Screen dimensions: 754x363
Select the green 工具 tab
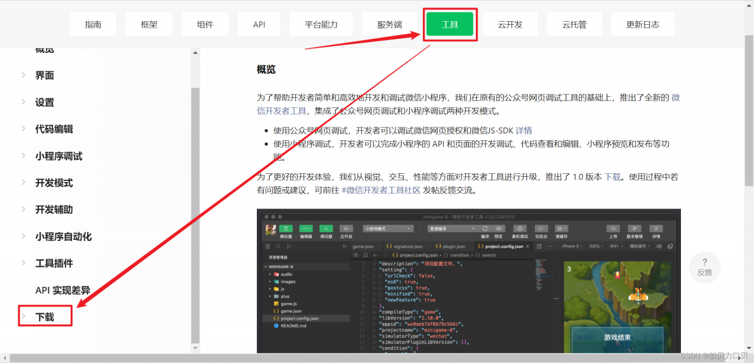(x=450, y=24)
